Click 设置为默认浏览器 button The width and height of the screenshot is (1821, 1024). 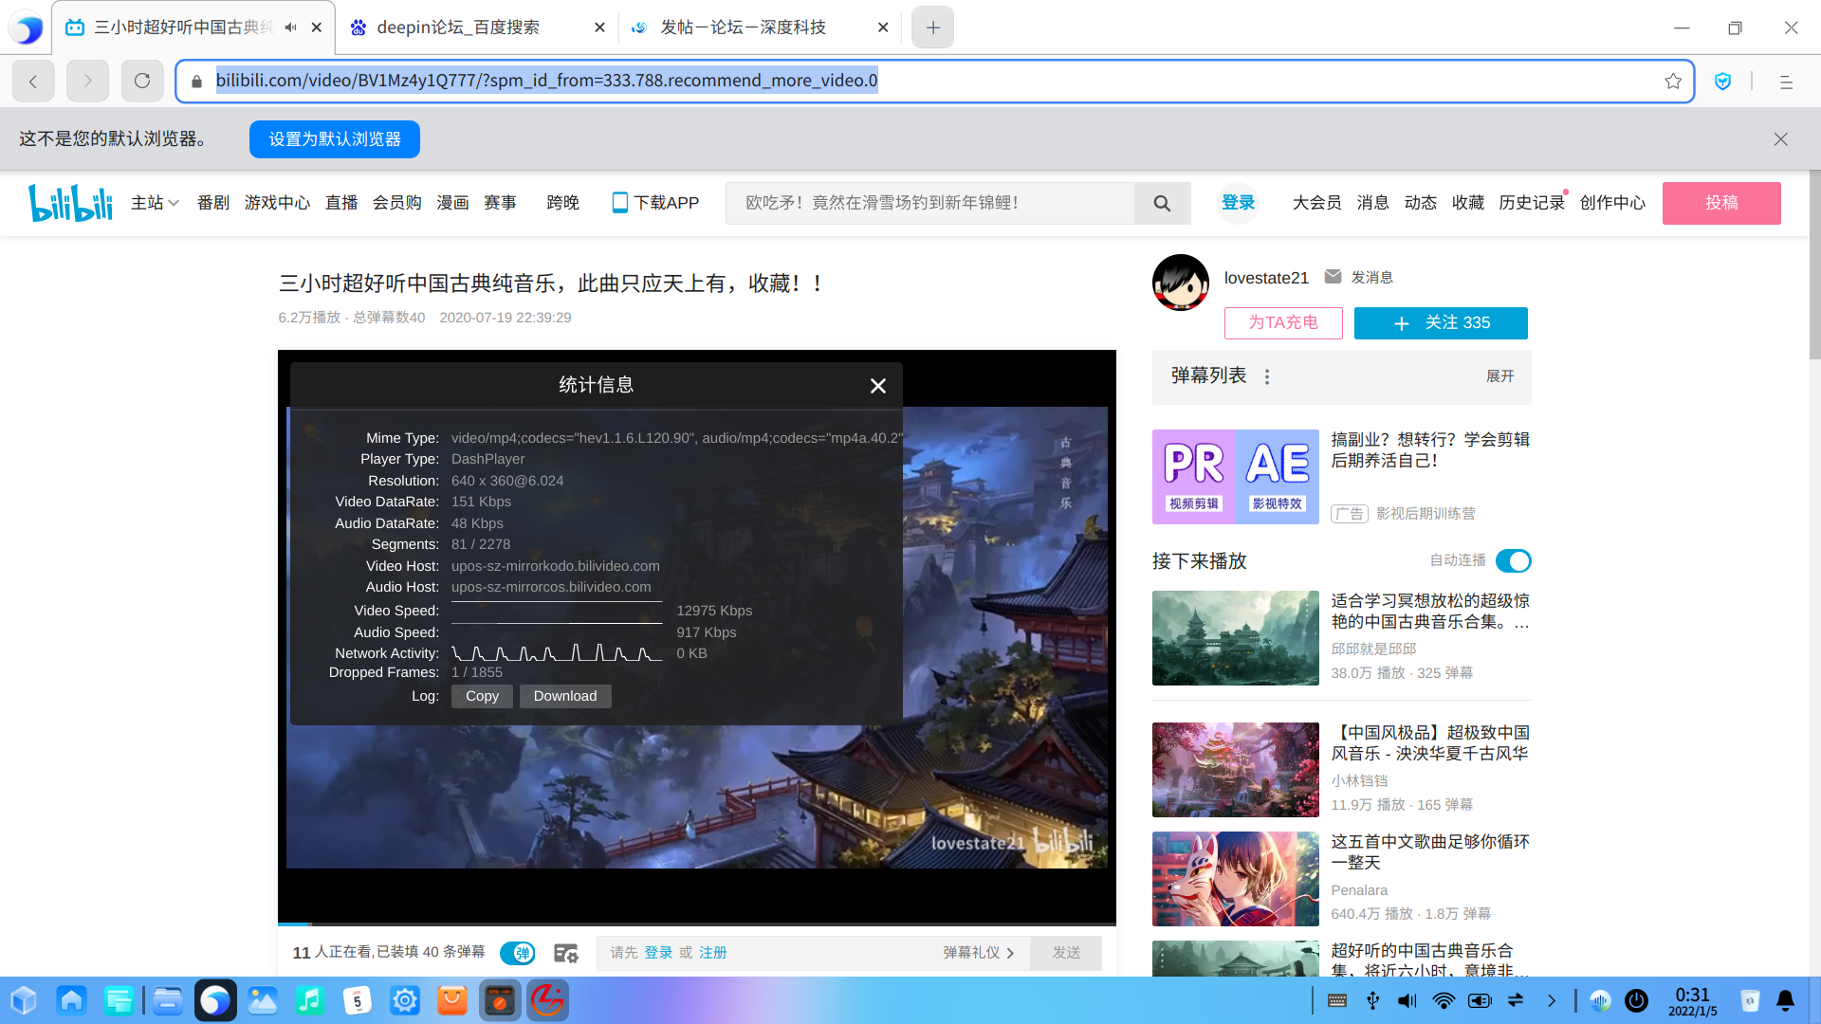(x=335, y=139)
